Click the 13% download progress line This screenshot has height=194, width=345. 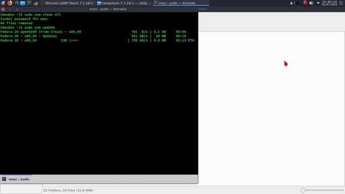click(97, 40)
